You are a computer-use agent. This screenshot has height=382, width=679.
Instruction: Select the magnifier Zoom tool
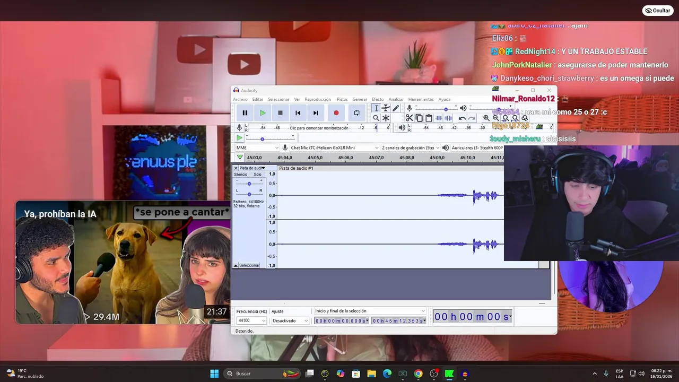tap(376, 118)
